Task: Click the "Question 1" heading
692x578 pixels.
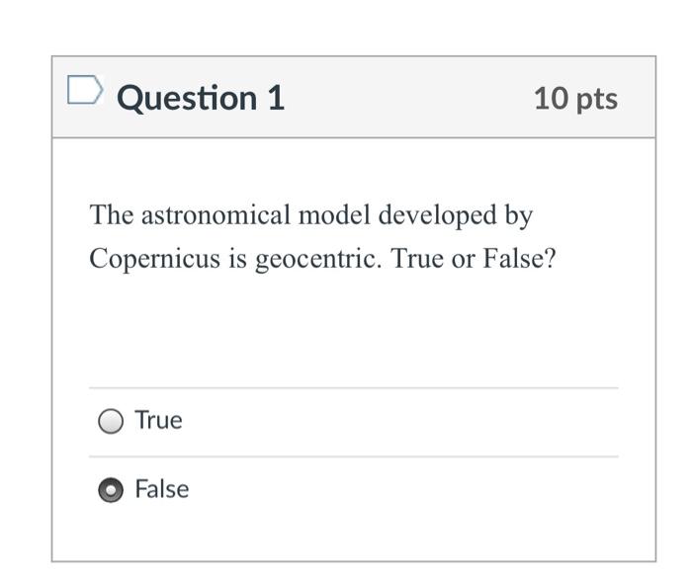Action: pyautogui.click(x=201, y=98)
